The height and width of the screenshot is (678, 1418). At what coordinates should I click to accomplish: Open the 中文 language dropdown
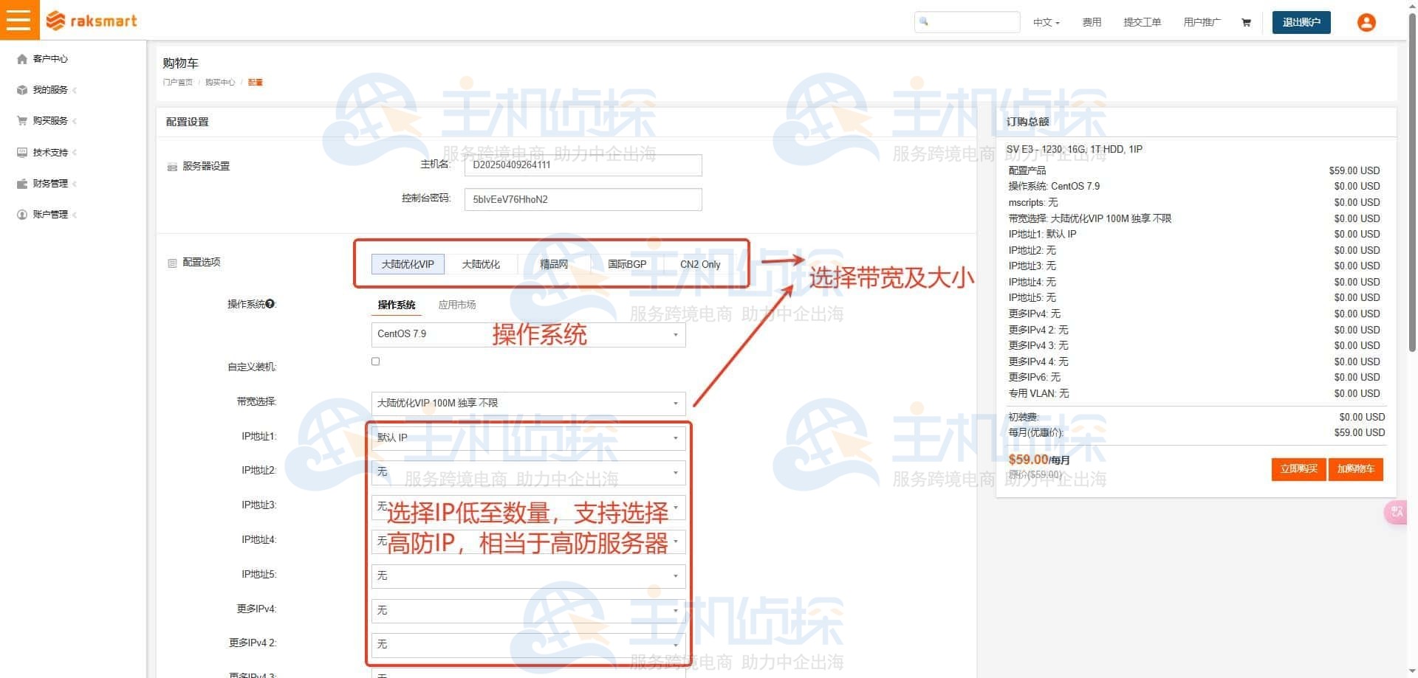click(x=1045, y=22)
